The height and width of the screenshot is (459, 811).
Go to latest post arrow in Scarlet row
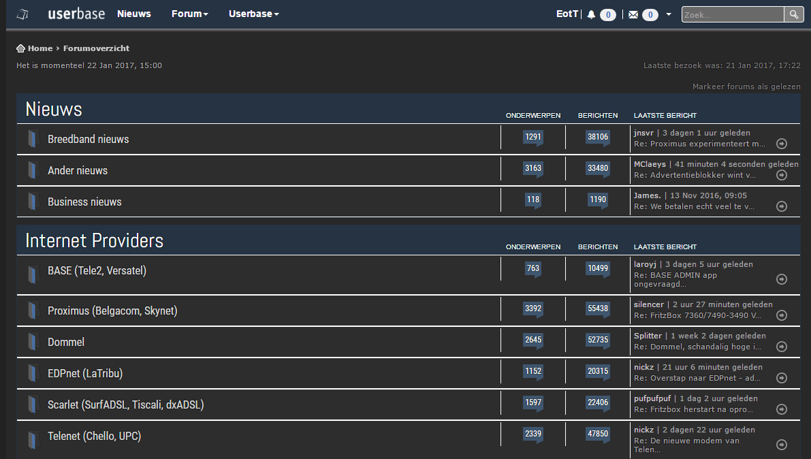tap(782, 409)
